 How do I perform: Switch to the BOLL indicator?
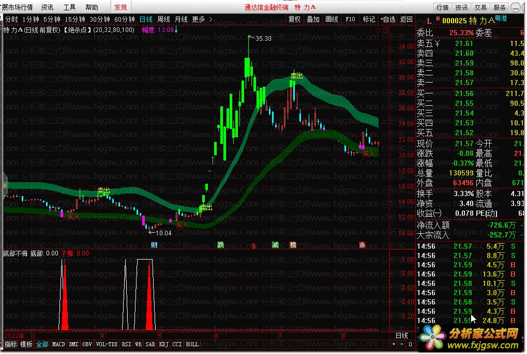[192, 344]
